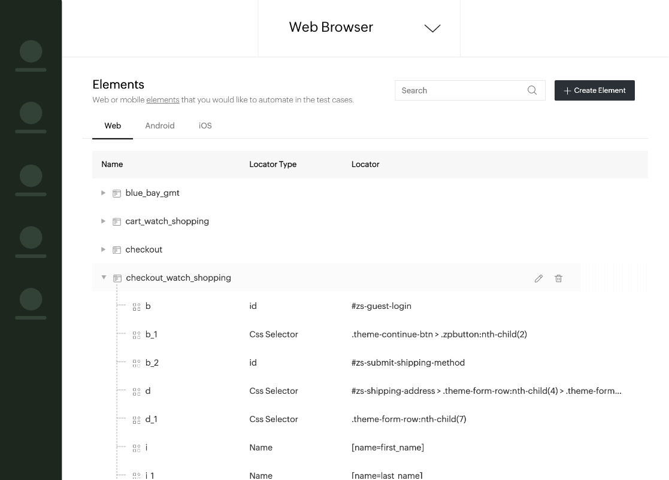Viewport: 669px width, 480px height.
Task: Click the element icon next to d_1
Action: click(137, 420)
